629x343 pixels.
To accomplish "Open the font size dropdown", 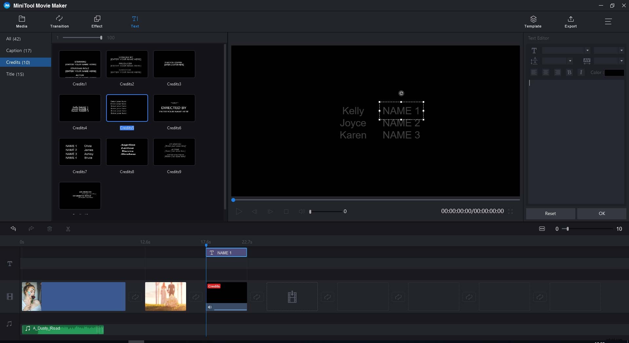I will (621, 50).
